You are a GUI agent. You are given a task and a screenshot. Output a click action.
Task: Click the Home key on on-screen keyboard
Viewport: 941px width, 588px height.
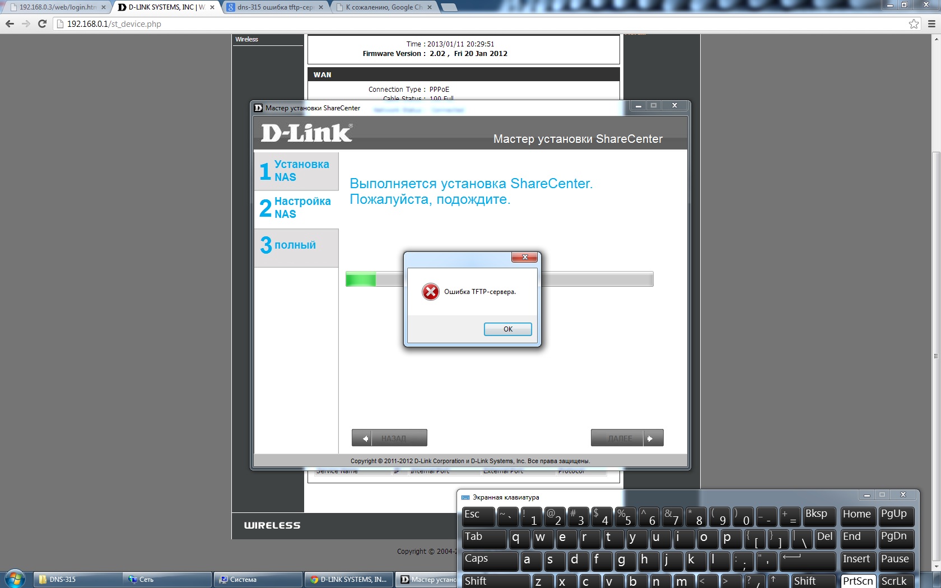tap(858, 516)
